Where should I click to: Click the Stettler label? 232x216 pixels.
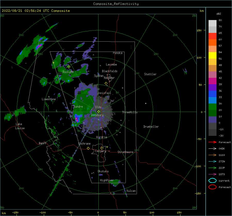(x=150, y=74)
